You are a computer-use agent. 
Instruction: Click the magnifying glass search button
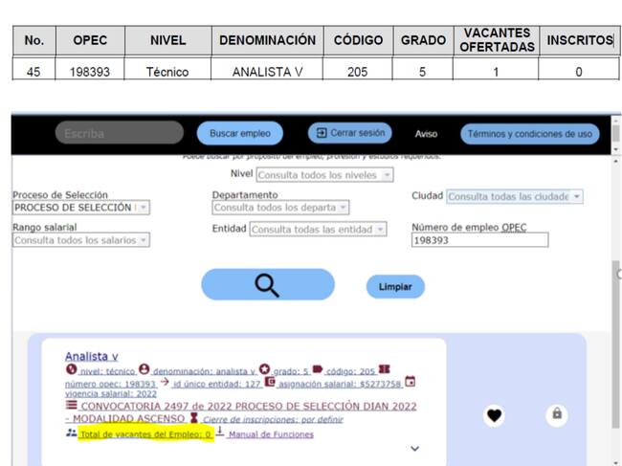coord(267,284)
